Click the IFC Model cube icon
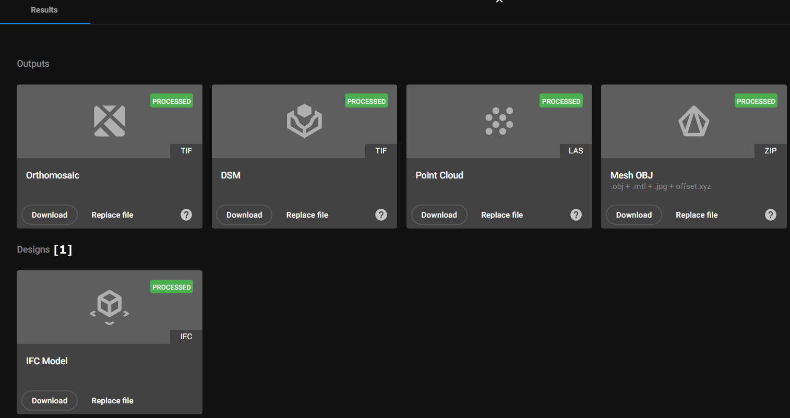 tap(109, 307)
